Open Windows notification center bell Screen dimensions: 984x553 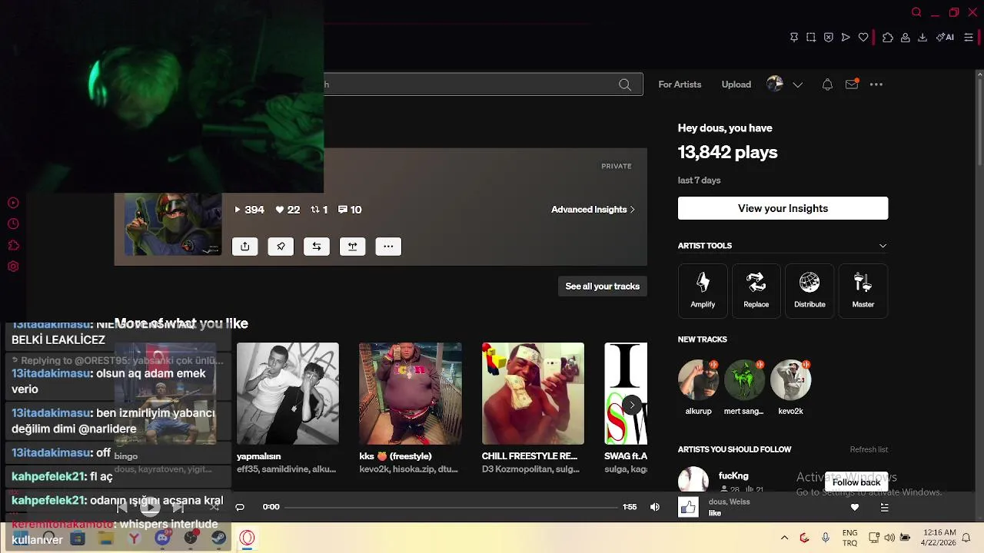click(x=966, y=538)
